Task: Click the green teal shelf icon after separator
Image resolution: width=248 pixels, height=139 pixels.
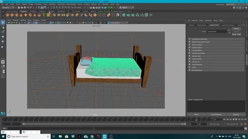Action: tap(124, 15)
